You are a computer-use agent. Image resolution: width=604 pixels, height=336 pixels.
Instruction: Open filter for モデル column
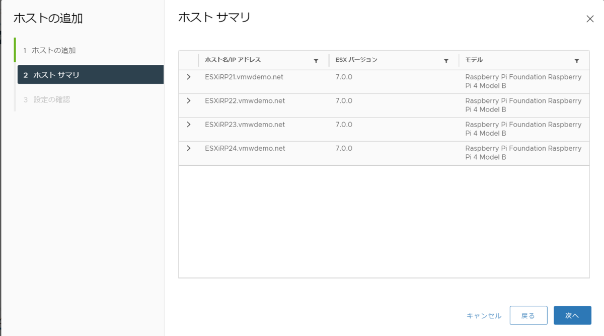click(577, 61)
